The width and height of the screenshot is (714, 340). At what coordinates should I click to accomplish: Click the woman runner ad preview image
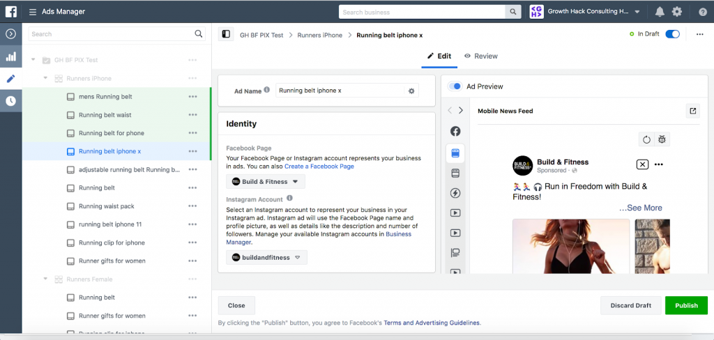click(571, 246)
